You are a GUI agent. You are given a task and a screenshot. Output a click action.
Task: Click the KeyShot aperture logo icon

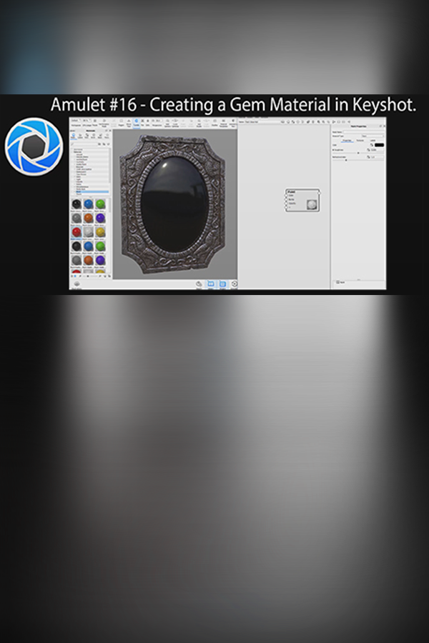click(x=34, y=146)
